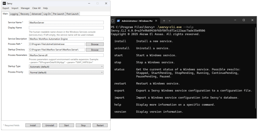Click the shield icon in the terminal title bar

pyautogui.click(x=113, y=21)
